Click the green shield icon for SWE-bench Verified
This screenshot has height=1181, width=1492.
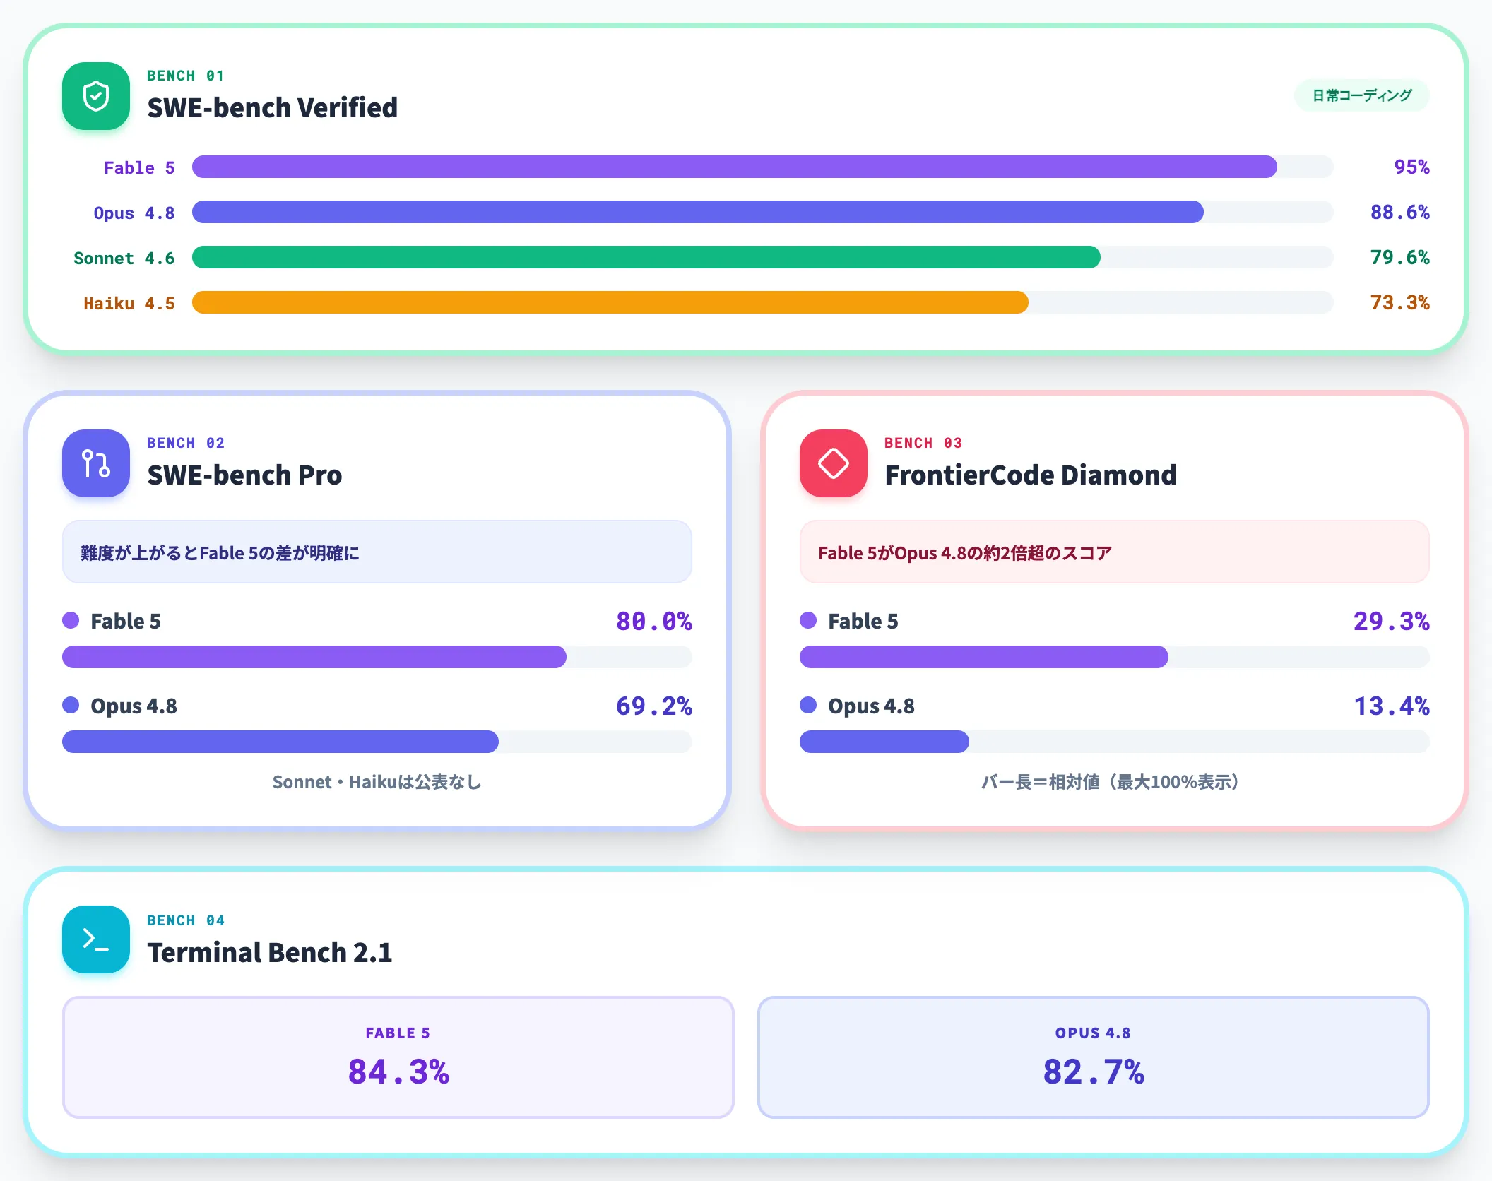pos(96,96)
